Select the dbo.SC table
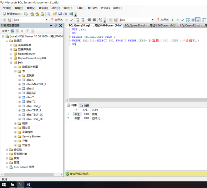The width and height of the screenshot is (207, 188). coord(31,93)
